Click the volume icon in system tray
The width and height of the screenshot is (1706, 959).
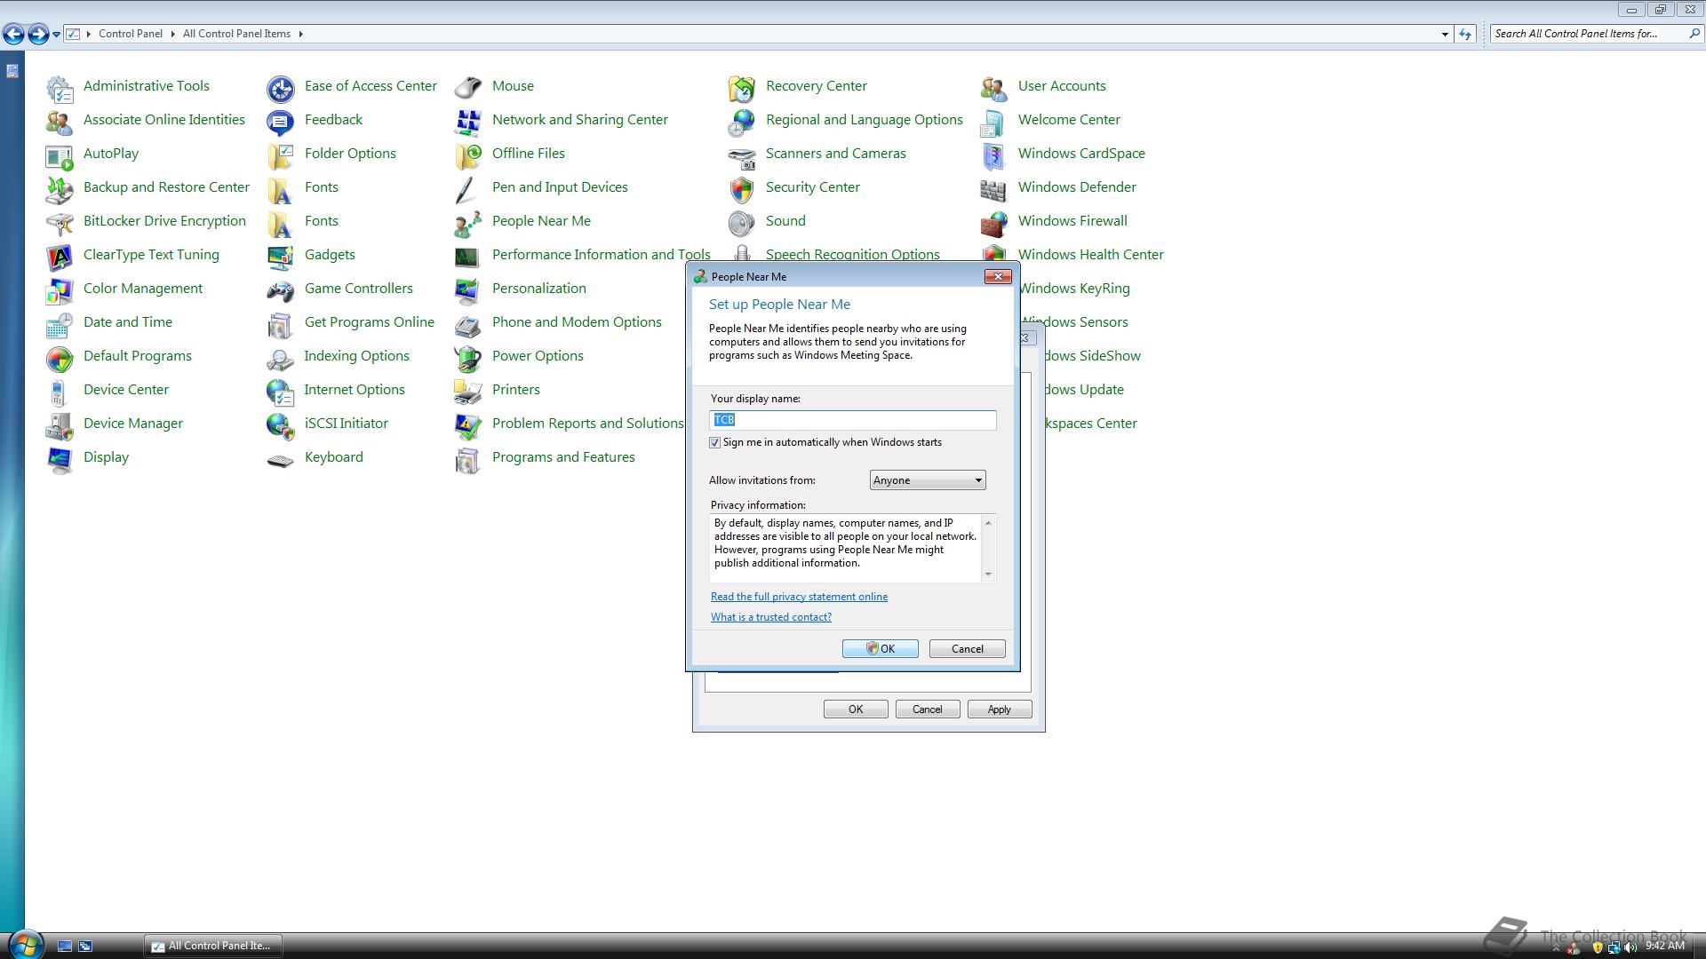[1630, 947]
